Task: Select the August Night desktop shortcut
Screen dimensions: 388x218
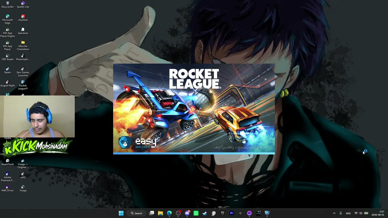Action: [x=8, y=84]
